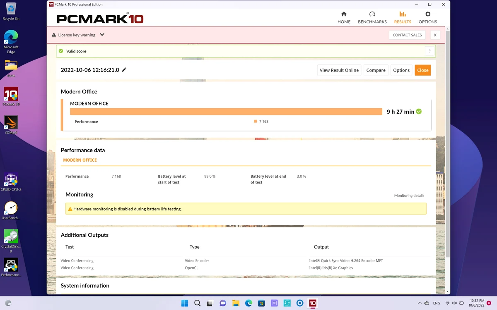Image resolution: width=497 pixels, height=310 pixels.
Task: Open the Recycle Bin desktop icon
Action: pyautogui.click(x=11, y=12)
